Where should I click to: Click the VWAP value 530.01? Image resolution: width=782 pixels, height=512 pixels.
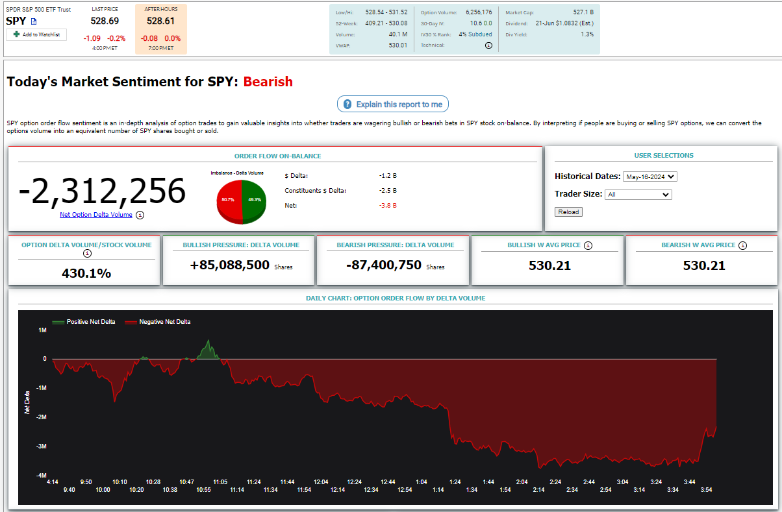tap(398, 45)
